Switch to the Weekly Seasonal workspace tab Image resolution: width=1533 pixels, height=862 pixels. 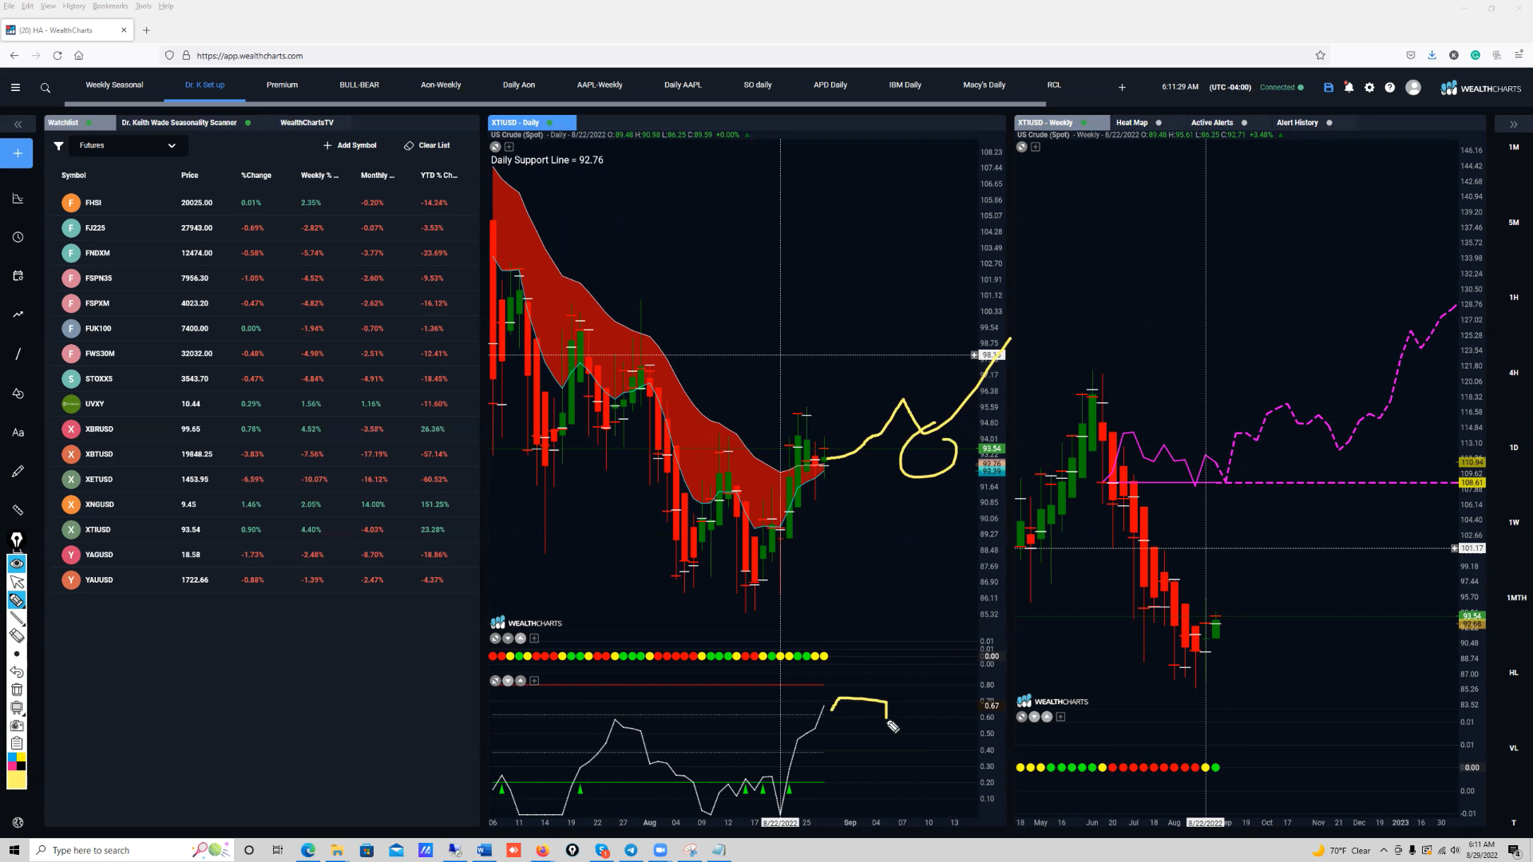(x=114, y=85)
